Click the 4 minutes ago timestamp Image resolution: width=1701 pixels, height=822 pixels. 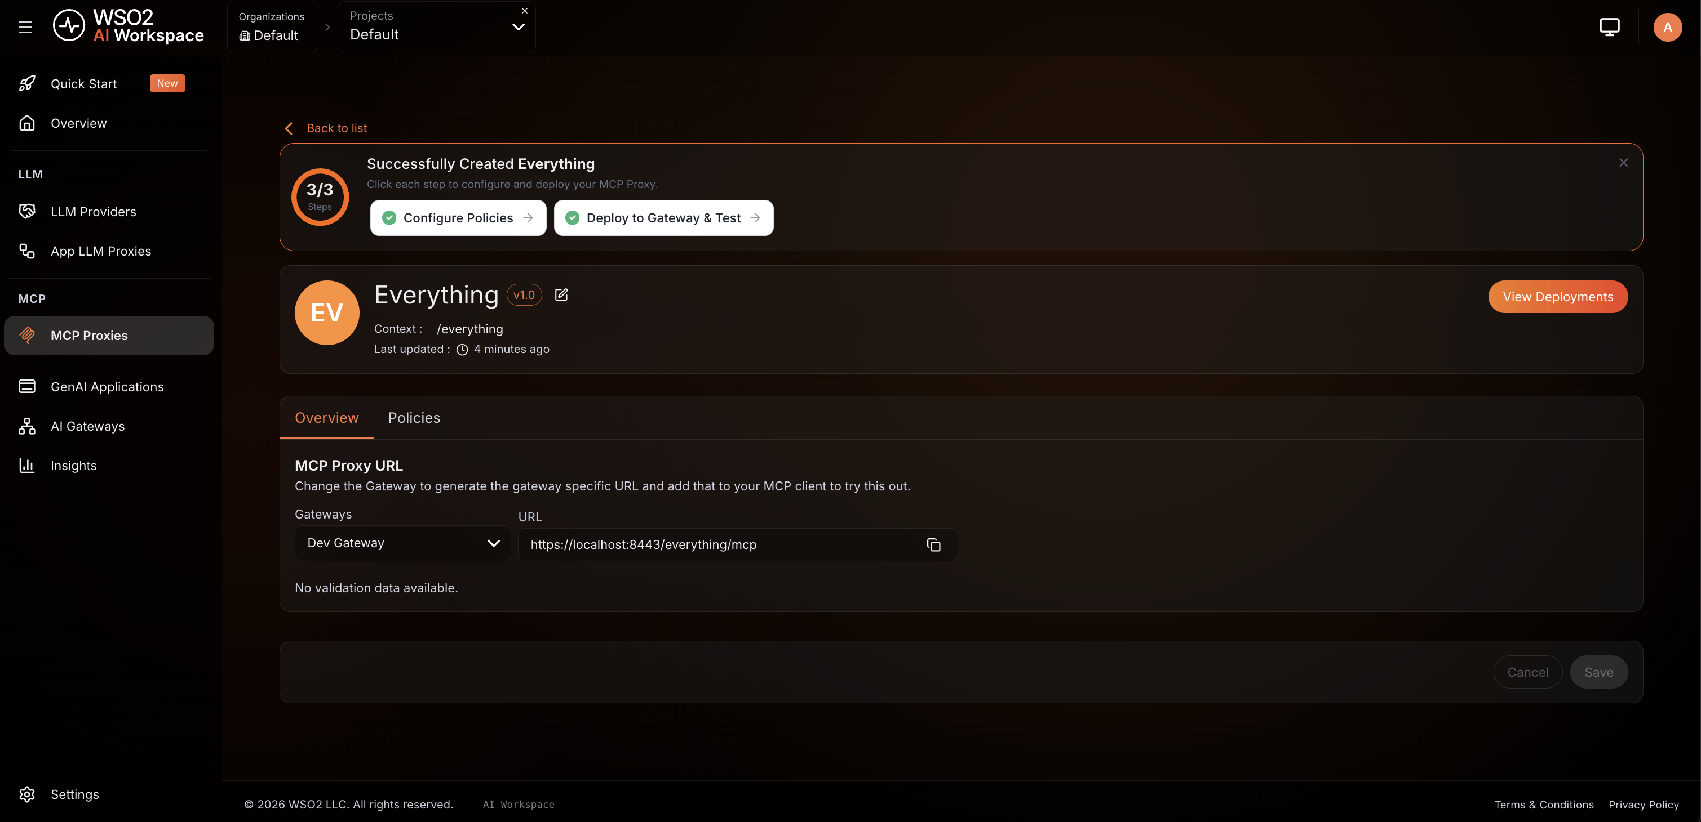coord(511,350)
